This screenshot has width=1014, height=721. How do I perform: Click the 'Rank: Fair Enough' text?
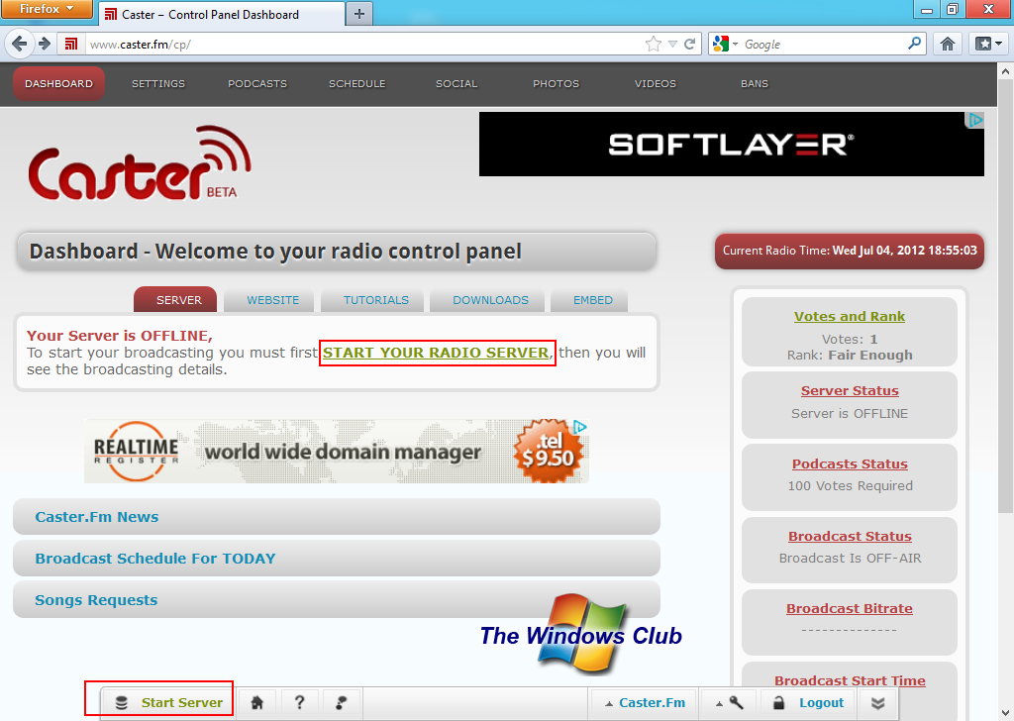[x=850, y=355]
